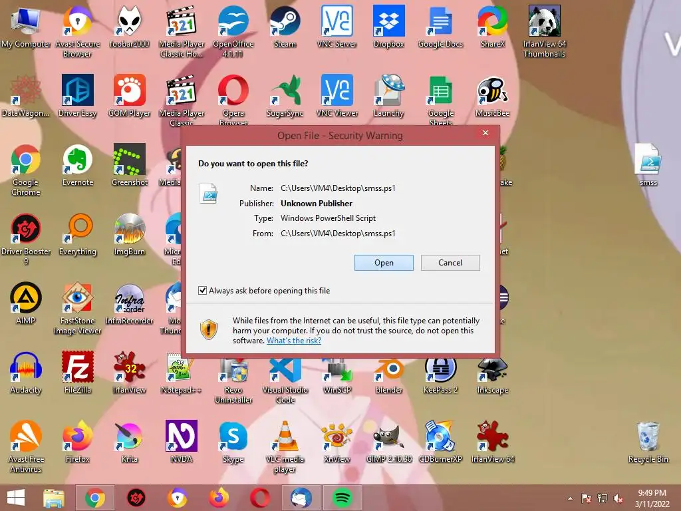
Task: Open the Inkscape desktop shortcut
Action: coord(492,377)
